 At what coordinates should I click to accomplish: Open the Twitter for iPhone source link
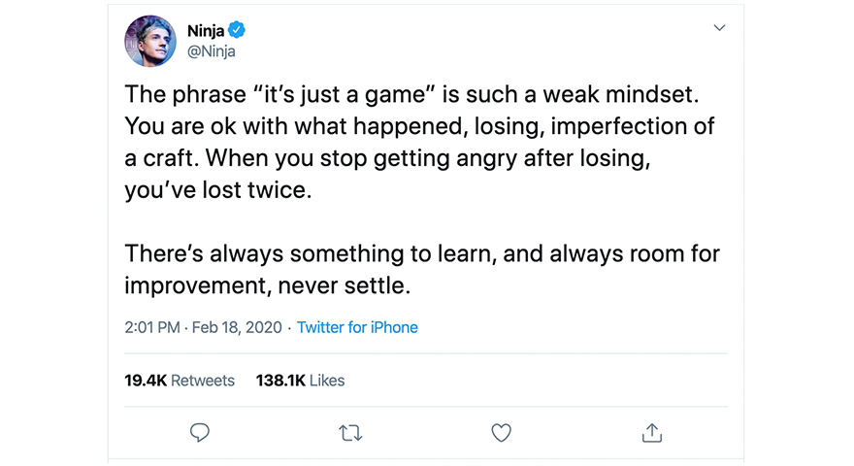pyautogui.click(x=357, y=327)
